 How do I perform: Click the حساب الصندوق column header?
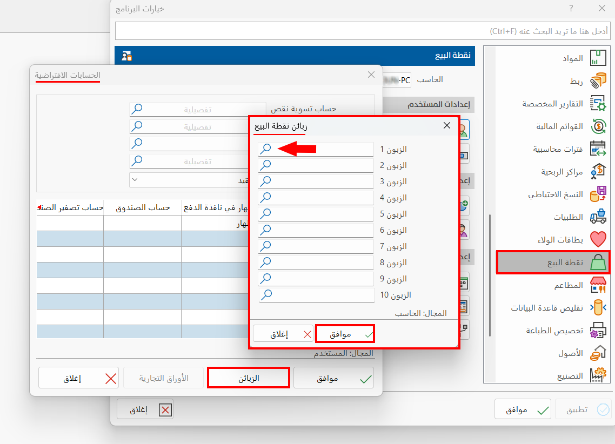click(x=142, y=207)
